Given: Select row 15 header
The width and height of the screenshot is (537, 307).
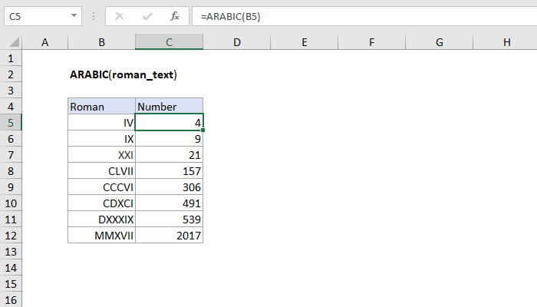Looking at the screenshot, I should [11, 284].
